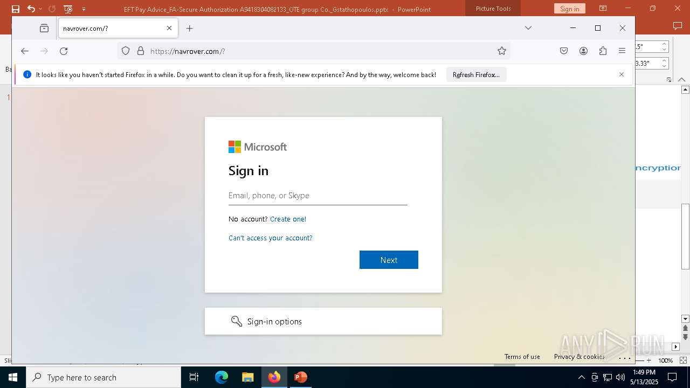Viewport: 690px width, 388px height.
Task: Open the Save to Pocket icon
Action: coord(564,51)
